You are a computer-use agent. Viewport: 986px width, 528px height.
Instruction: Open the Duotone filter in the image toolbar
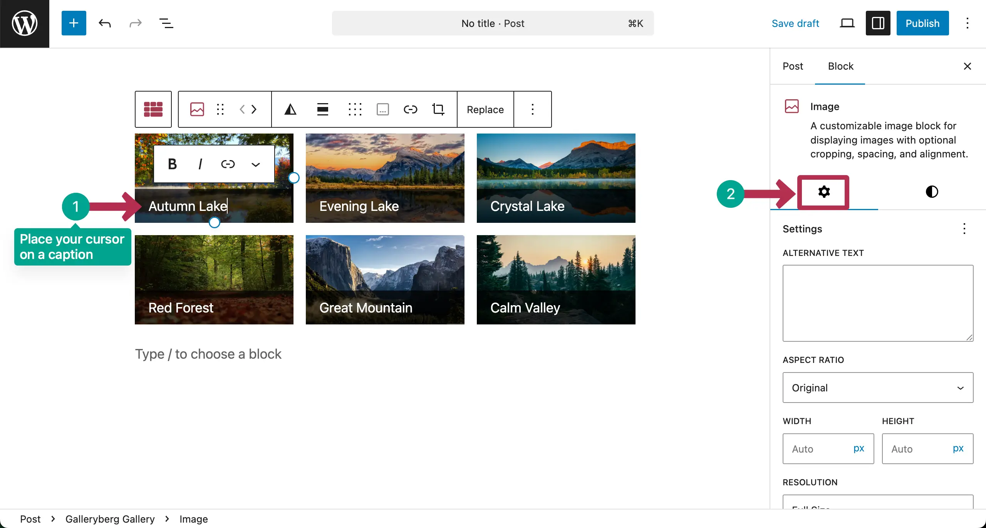(x=290, y=109)
